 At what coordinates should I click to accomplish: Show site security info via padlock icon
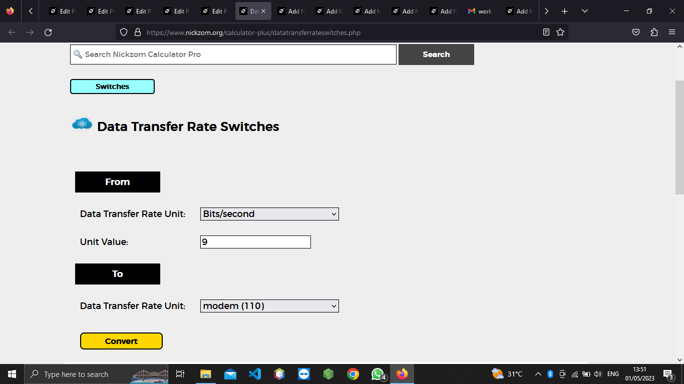pyautogui.click(x=138, y=32)
